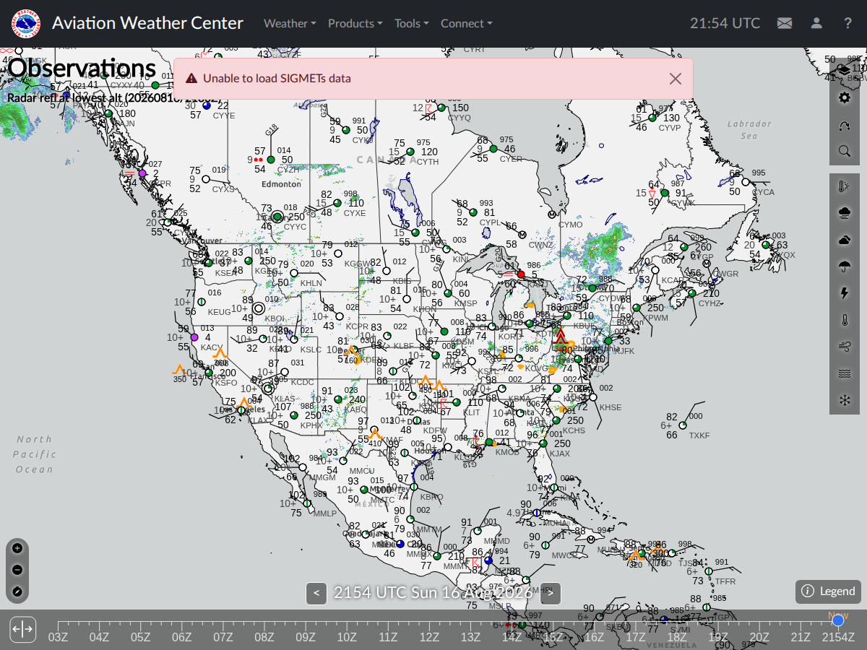Open the help question mark
This screenshot has width=867, height=650.
tap(848, 23)
